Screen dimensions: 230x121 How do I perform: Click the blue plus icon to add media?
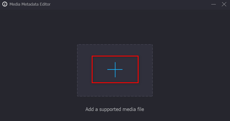pos(115,69)
